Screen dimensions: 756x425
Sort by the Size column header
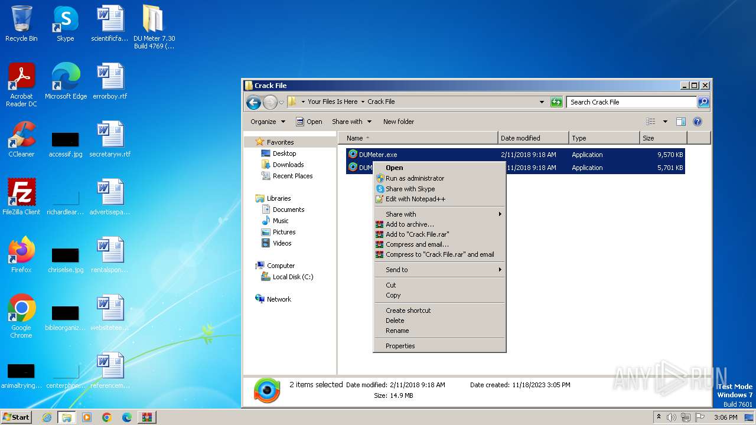663,138
